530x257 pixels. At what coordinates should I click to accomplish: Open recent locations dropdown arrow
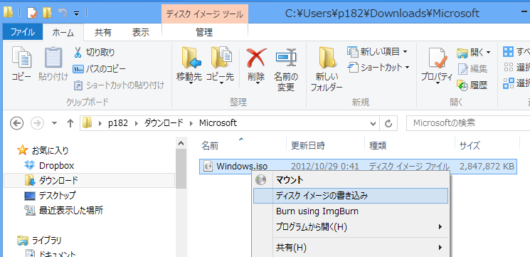(x=54, y=123)
